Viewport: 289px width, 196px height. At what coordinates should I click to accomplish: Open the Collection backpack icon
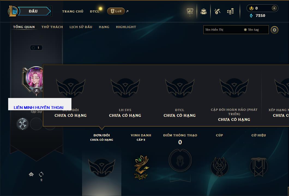[x=204, y=12]
